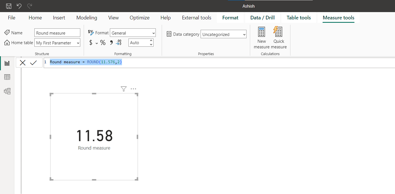Screen dimensions: 395x194
Task: Undo the last action
Action: click(x=19, y=6)
